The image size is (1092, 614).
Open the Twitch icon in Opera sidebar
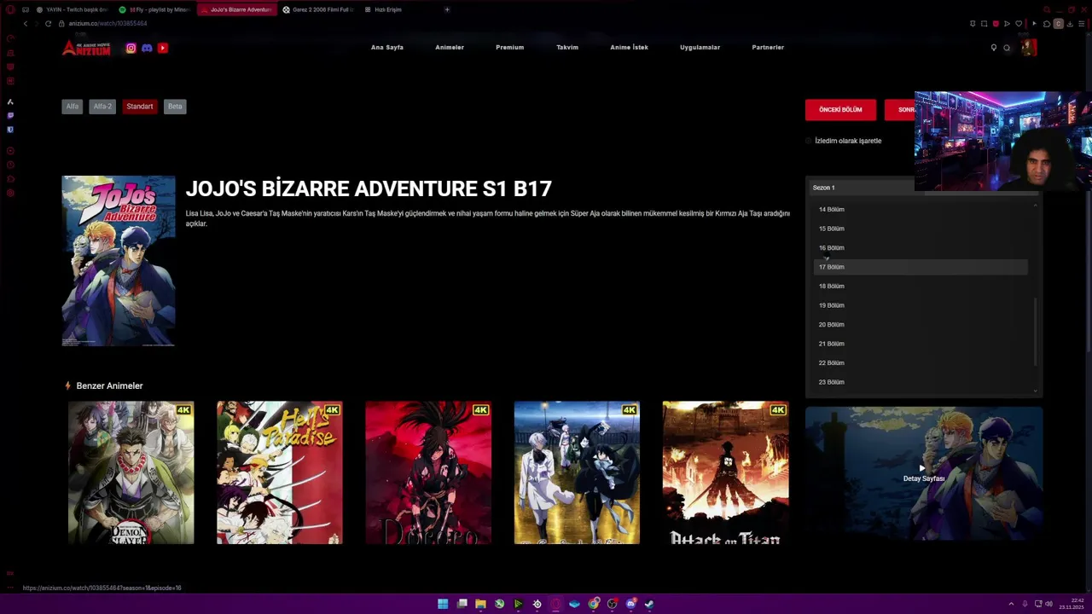pyautogui.click(x=10, y=115)
